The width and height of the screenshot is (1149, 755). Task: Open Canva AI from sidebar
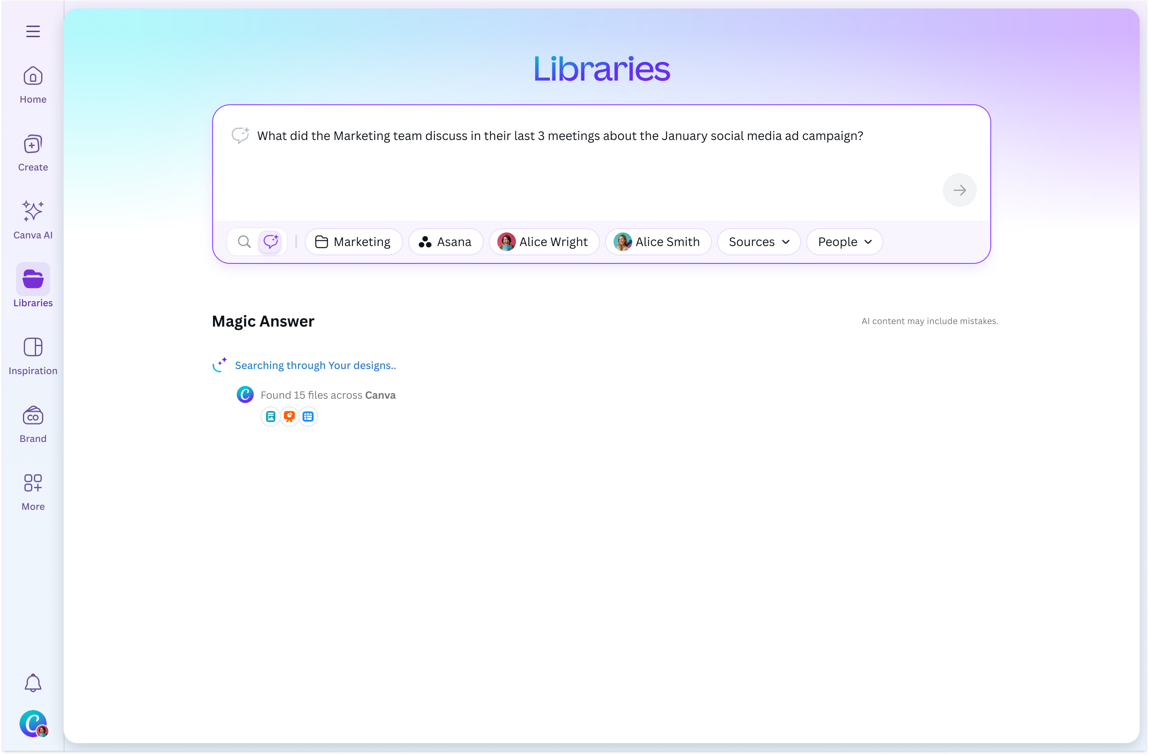(x=33, y=220)
